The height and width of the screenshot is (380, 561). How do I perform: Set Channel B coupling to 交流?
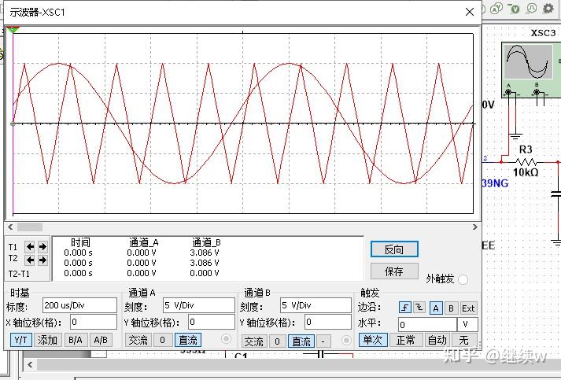(x=253, y=341)
